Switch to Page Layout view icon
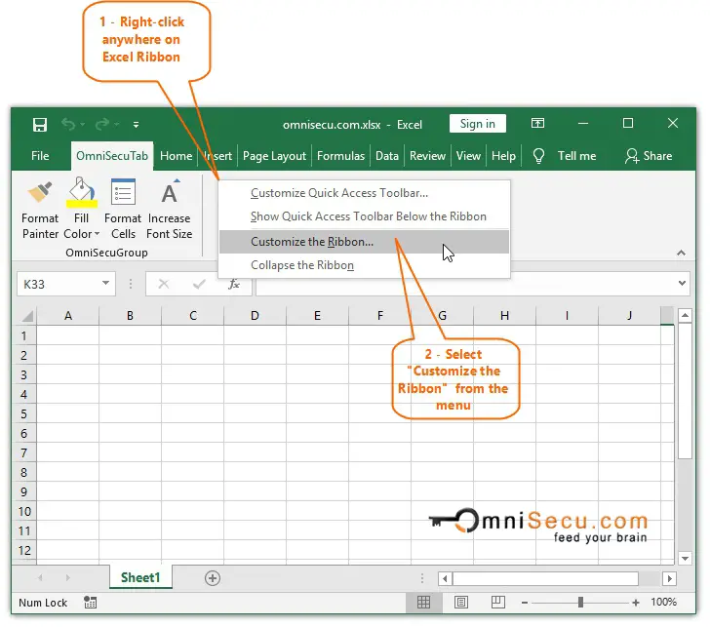 tap(461, 602)
